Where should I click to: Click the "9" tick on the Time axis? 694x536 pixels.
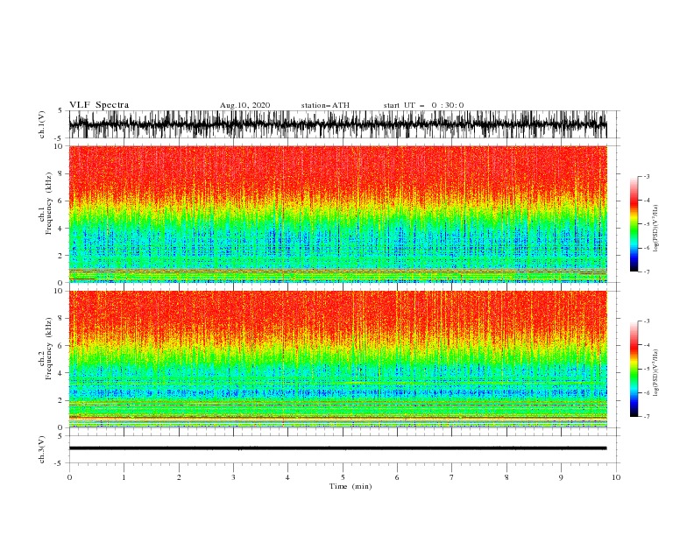[561, 477]
